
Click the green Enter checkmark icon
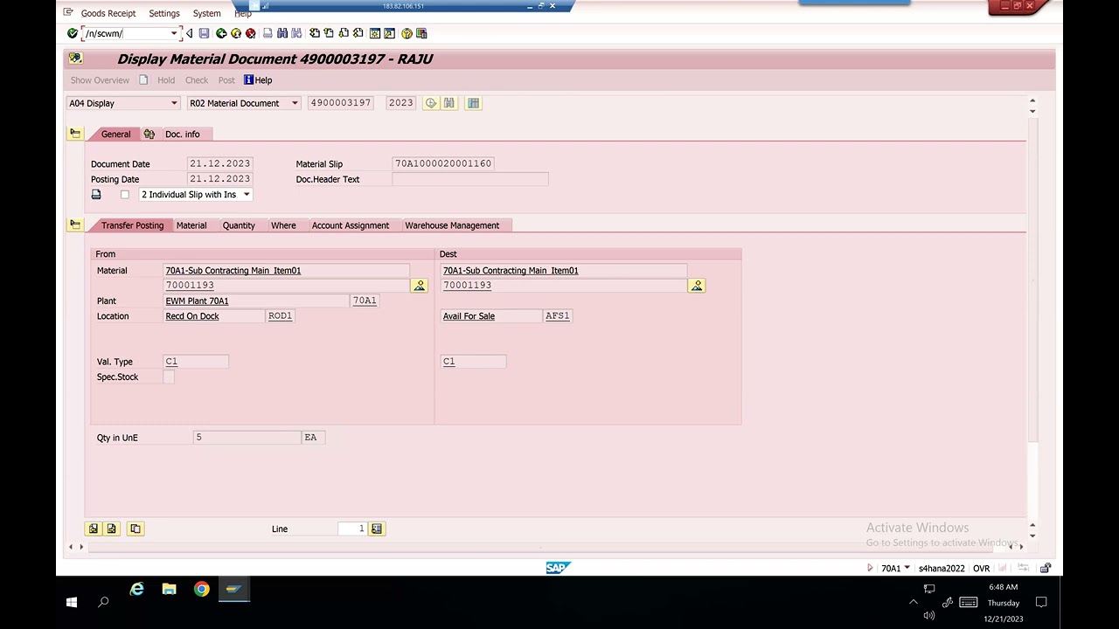tap(72, 33)
